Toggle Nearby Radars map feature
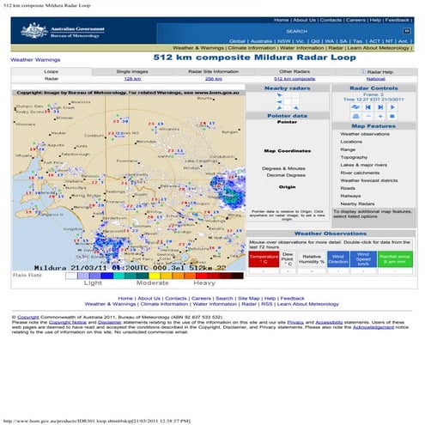The image size is (425, 425). click(x=357, y=203)
